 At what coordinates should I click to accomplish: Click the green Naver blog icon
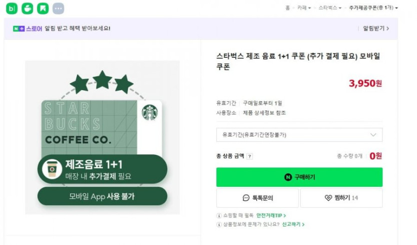pos(12,8)
